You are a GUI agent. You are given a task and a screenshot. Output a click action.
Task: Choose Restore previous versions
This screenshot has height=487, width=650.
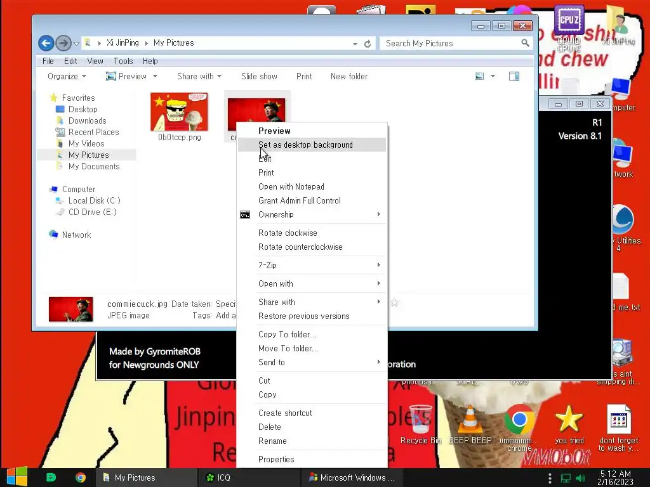pos(312,316)
